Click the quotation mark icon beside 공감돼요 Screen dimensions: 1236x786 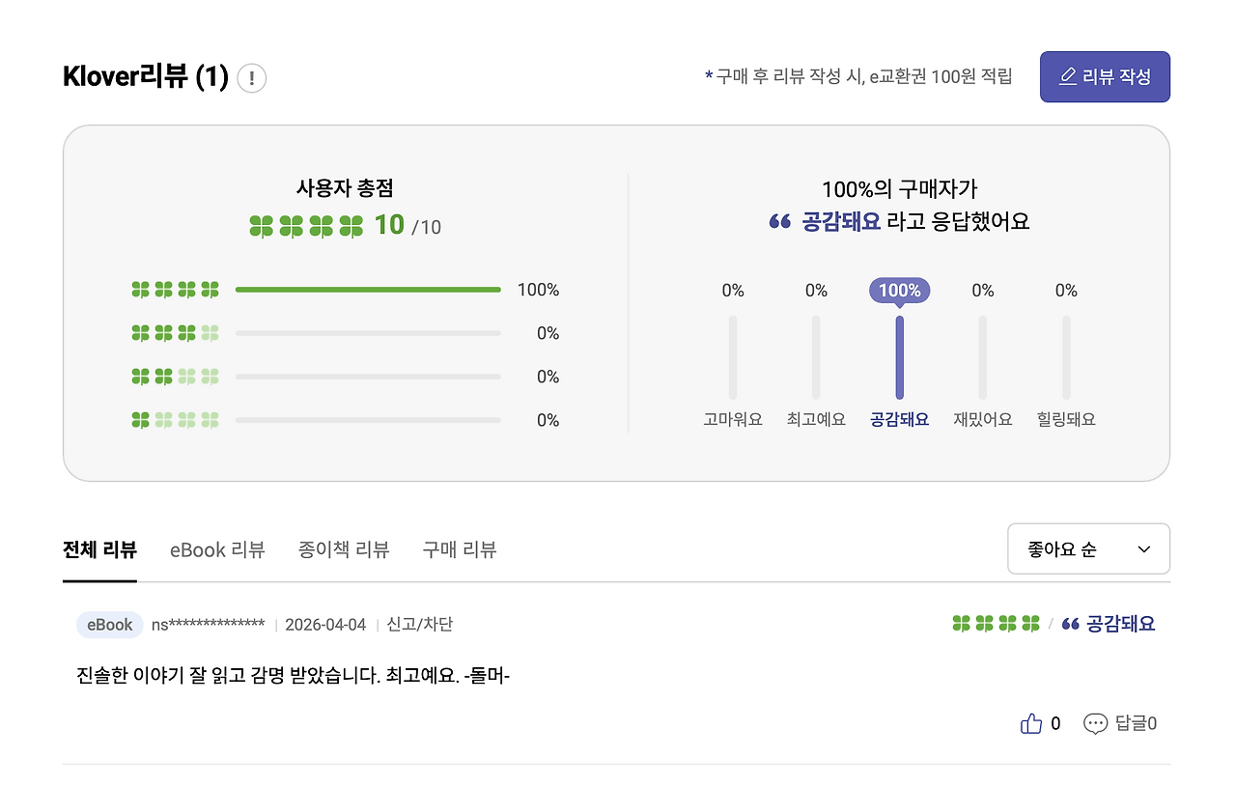click(1071, 624)
